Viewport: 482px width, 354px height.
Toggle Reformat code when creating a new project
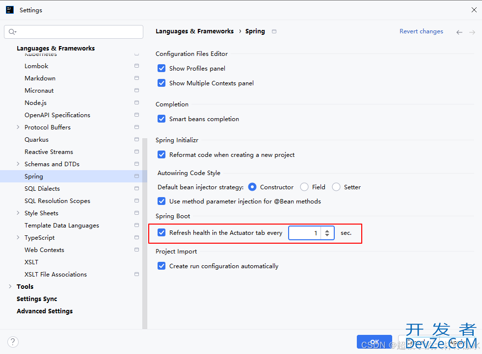(161, 154)
